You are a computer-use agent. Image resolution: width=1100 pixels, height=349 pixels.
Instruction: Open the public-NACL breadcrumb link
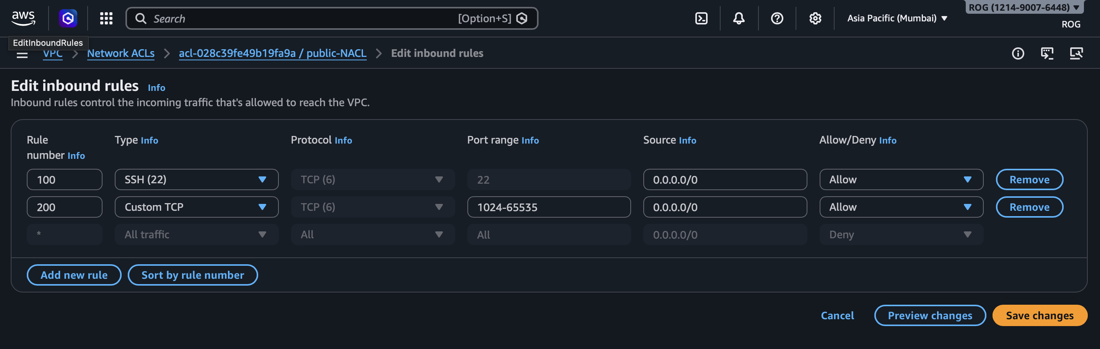pos(272,53)
